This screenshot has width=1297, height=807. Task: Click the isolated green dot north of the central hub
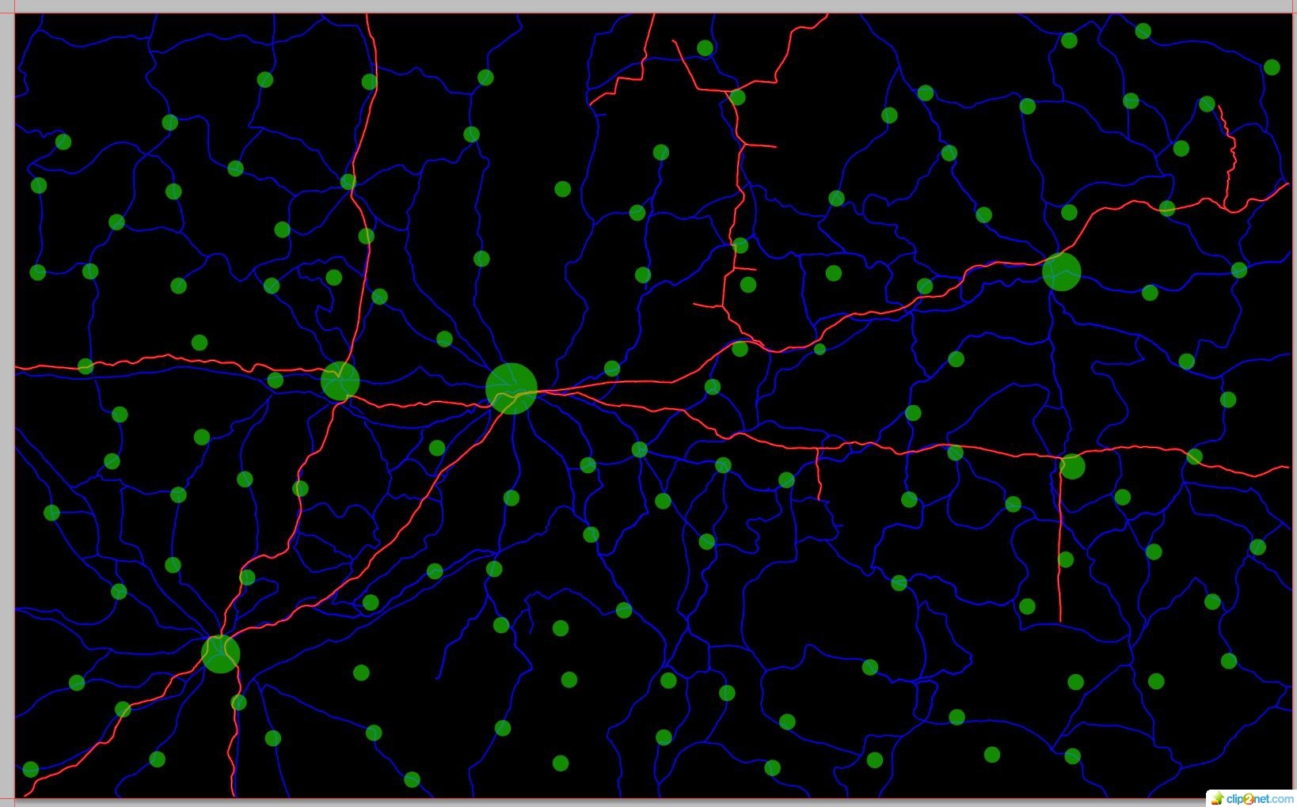click(562, 189)
